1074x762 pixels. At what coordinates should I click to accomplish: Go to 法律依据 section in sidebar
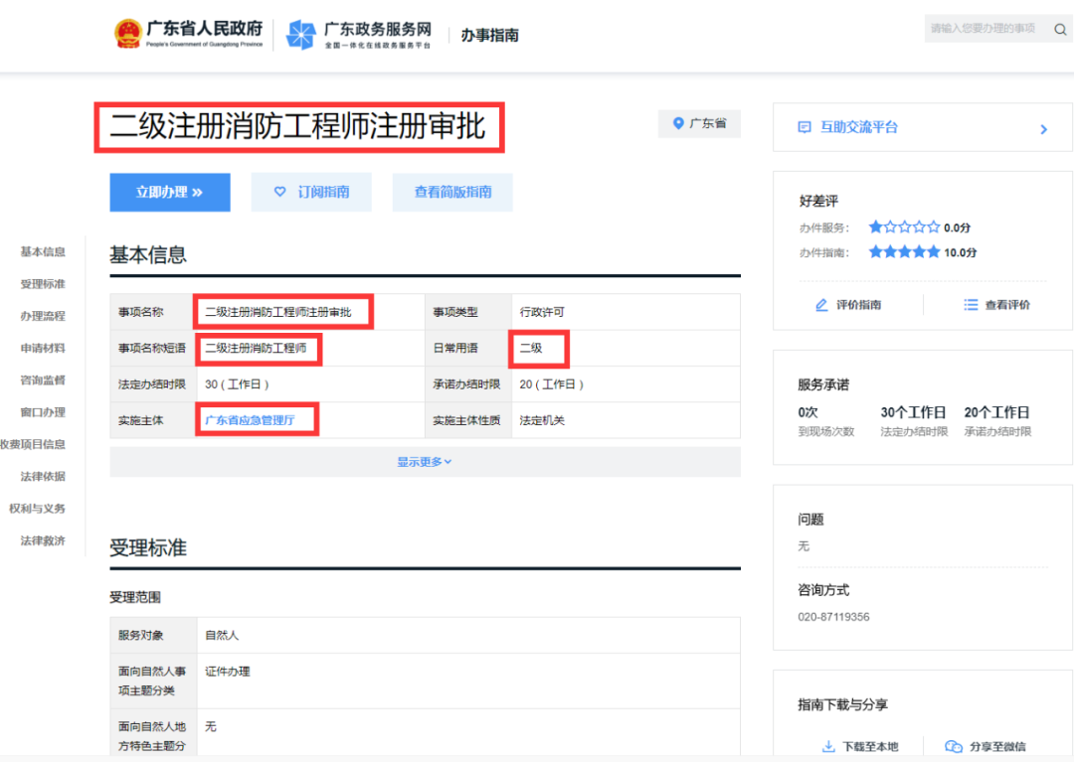tap(43, 477)
